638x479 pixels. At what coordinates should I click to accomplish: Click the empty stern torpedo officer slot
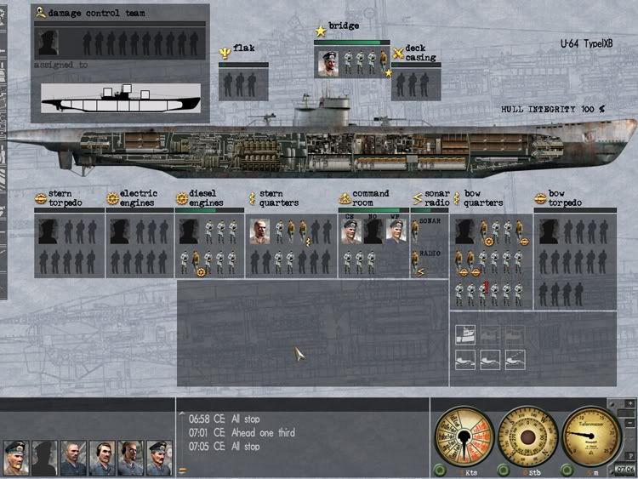(48, 231)
